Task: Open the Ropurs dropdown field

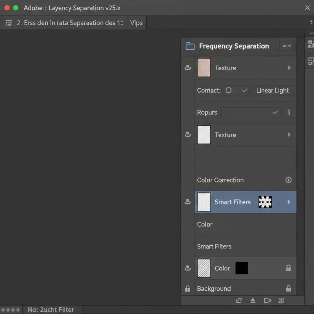Action: click(x=250, y=113)
